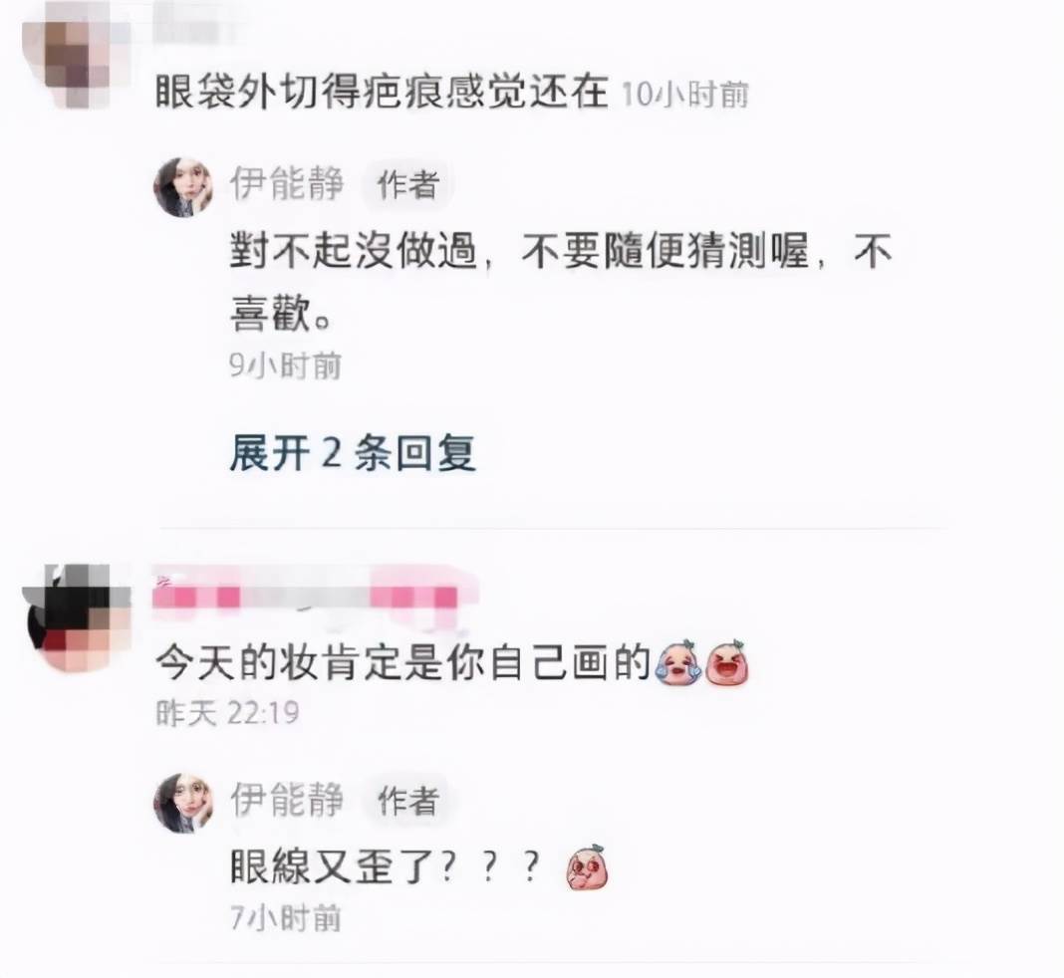Image resolution: width=1064 pixels, height=978 pixels.
Task: Expand 展开 2 条回复 replies
Action: click(353, 452)
